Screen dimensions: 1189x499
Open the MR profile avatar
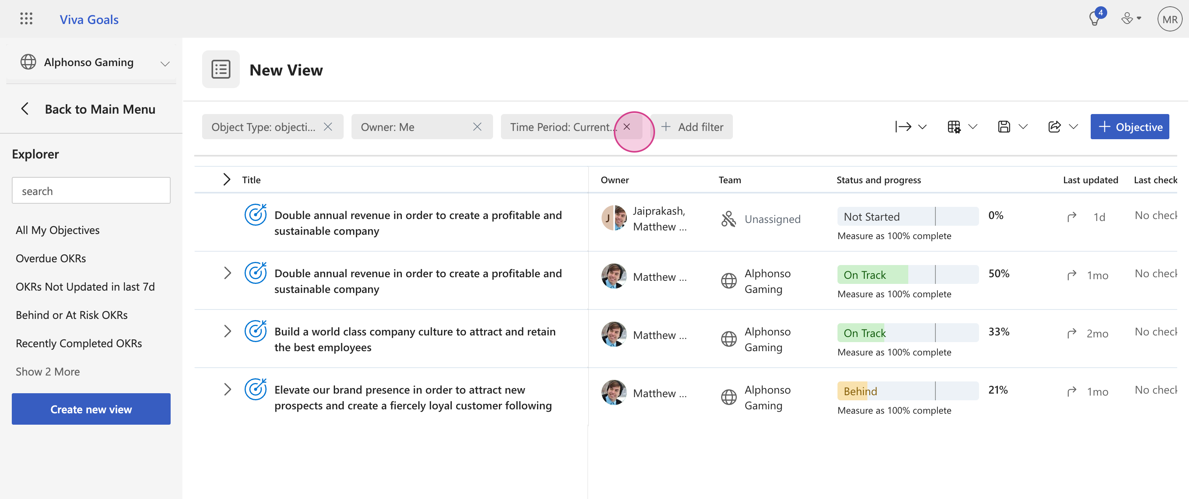1169,19
